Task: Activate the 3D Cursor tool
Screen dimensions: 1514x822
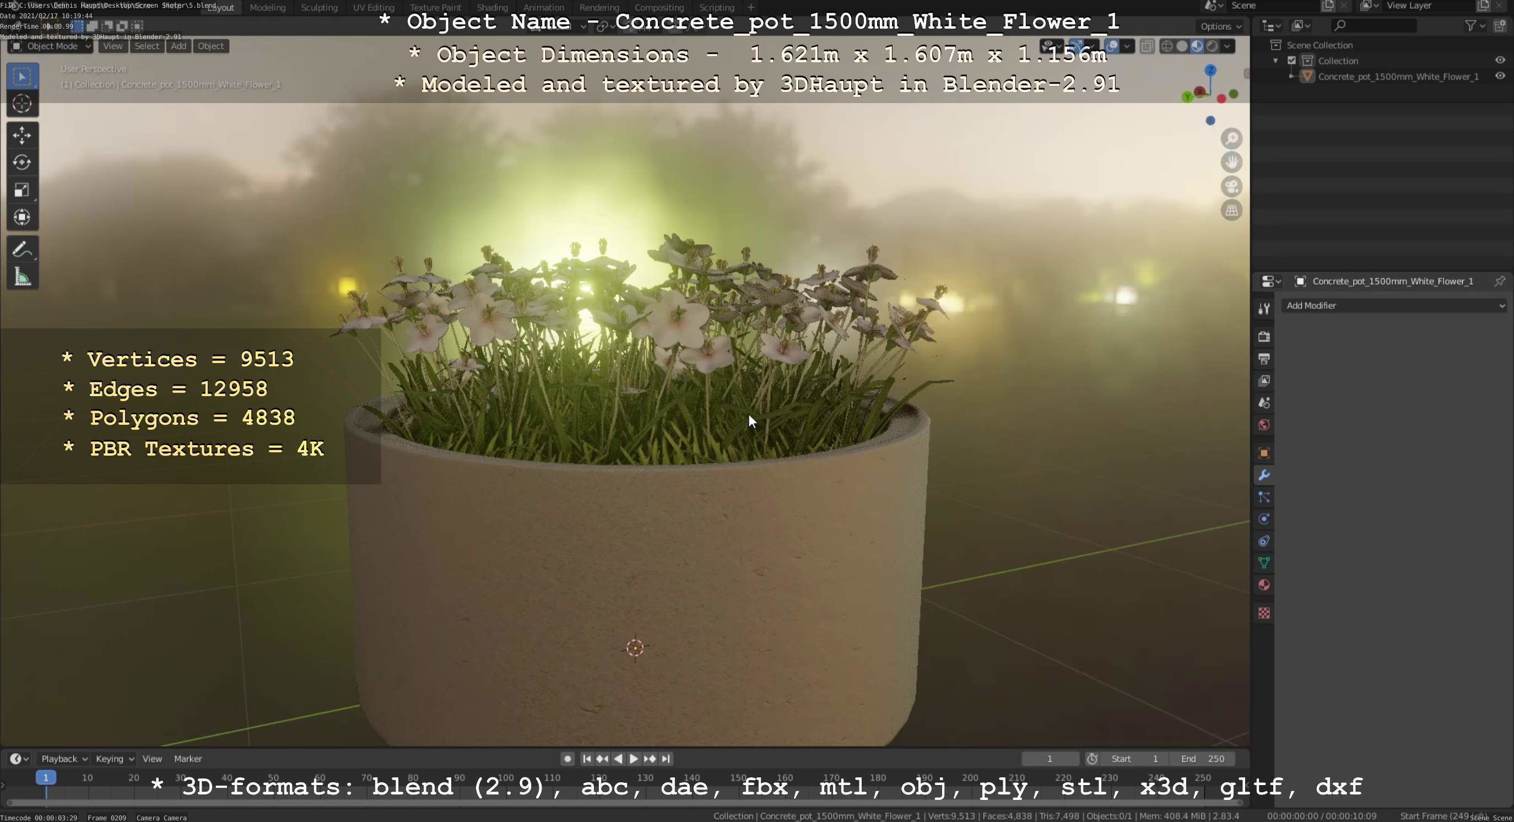Action: click(x=23, y=104)
